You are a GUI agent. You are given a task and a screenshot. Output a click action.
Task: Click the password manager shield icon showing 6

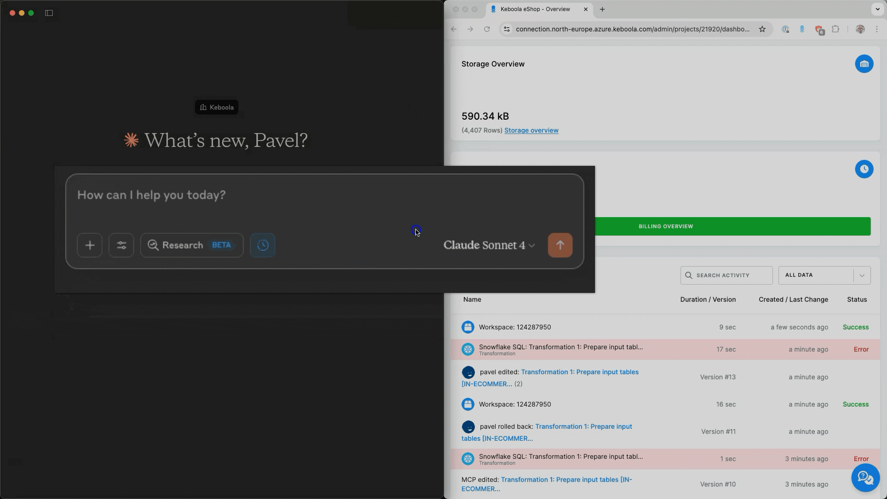tap(819, 29)
